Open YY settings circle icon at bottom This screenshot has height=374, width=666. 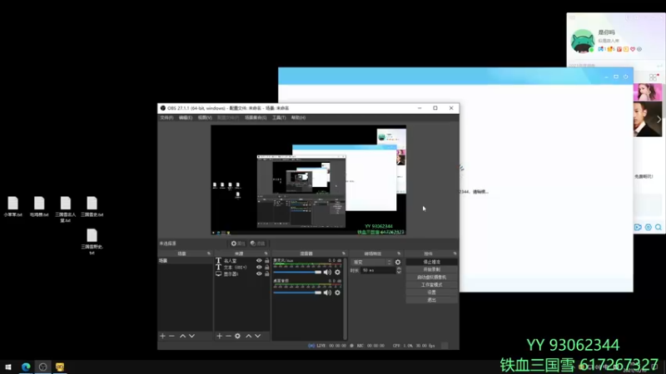(649, 227)
